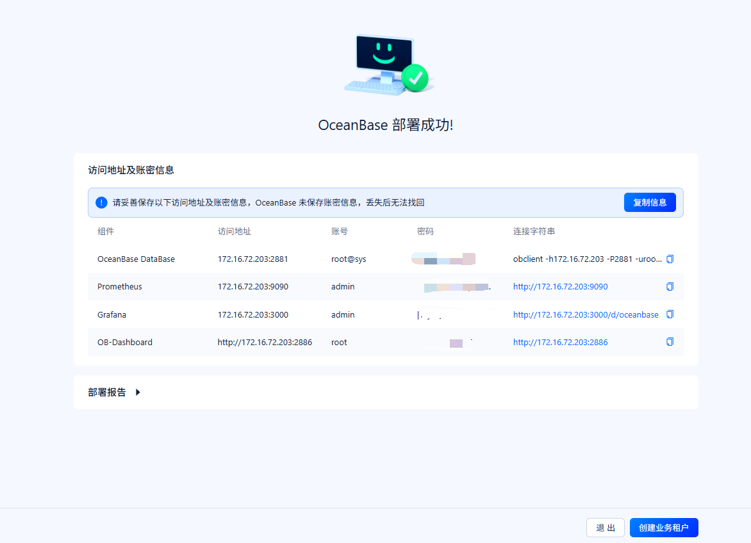
Task: Select the Grafana component name
Action: pos(111,314)
